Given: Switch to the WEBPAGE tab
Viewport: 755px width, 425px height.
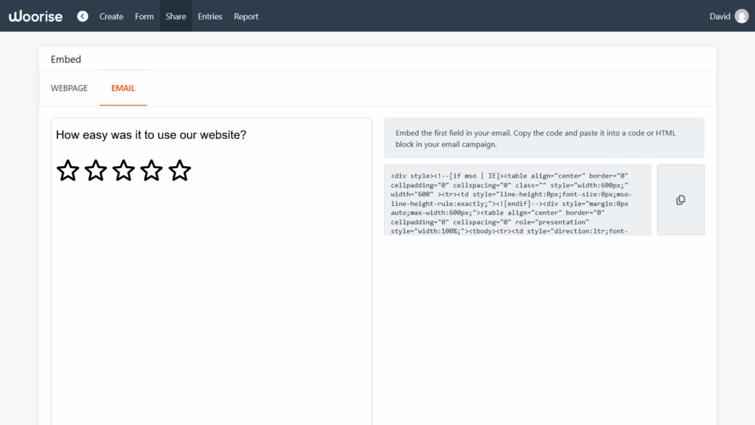Looking at the screenshot, I should tap(69, 88).
